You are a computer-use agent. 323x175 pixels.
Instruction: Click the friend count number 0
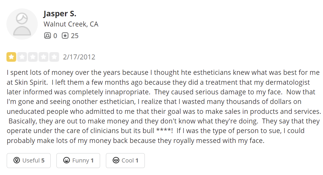coord(55,36)
